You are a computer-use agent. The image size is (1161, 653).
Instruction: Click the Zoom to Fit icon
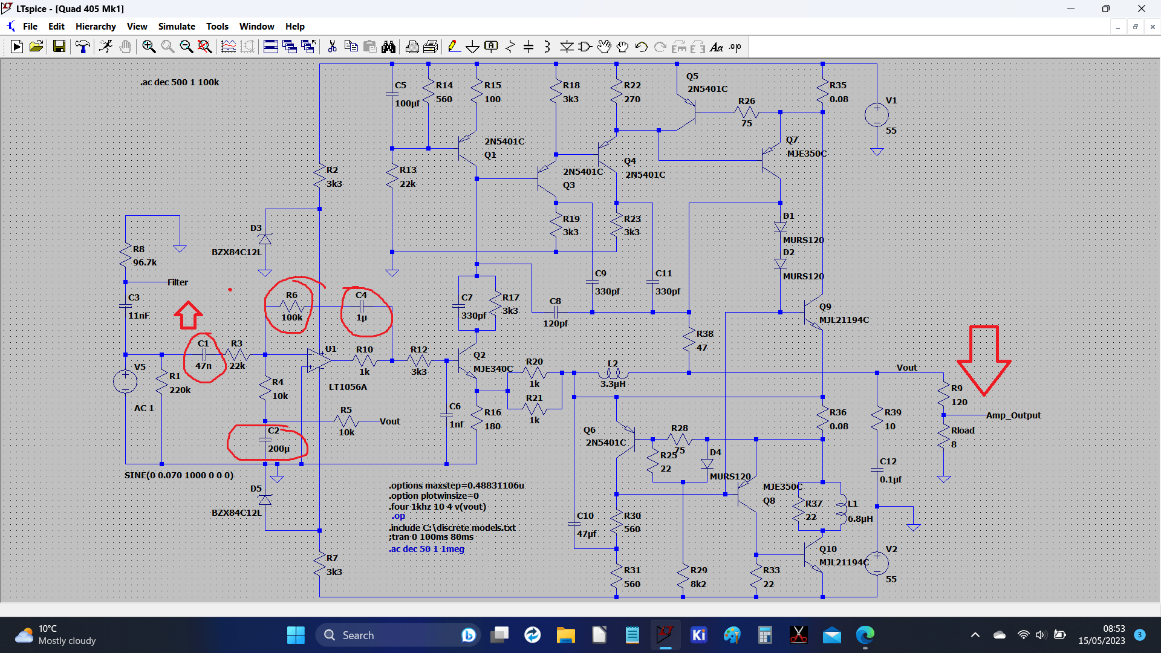pyautogui.click(x=205, y=47)
